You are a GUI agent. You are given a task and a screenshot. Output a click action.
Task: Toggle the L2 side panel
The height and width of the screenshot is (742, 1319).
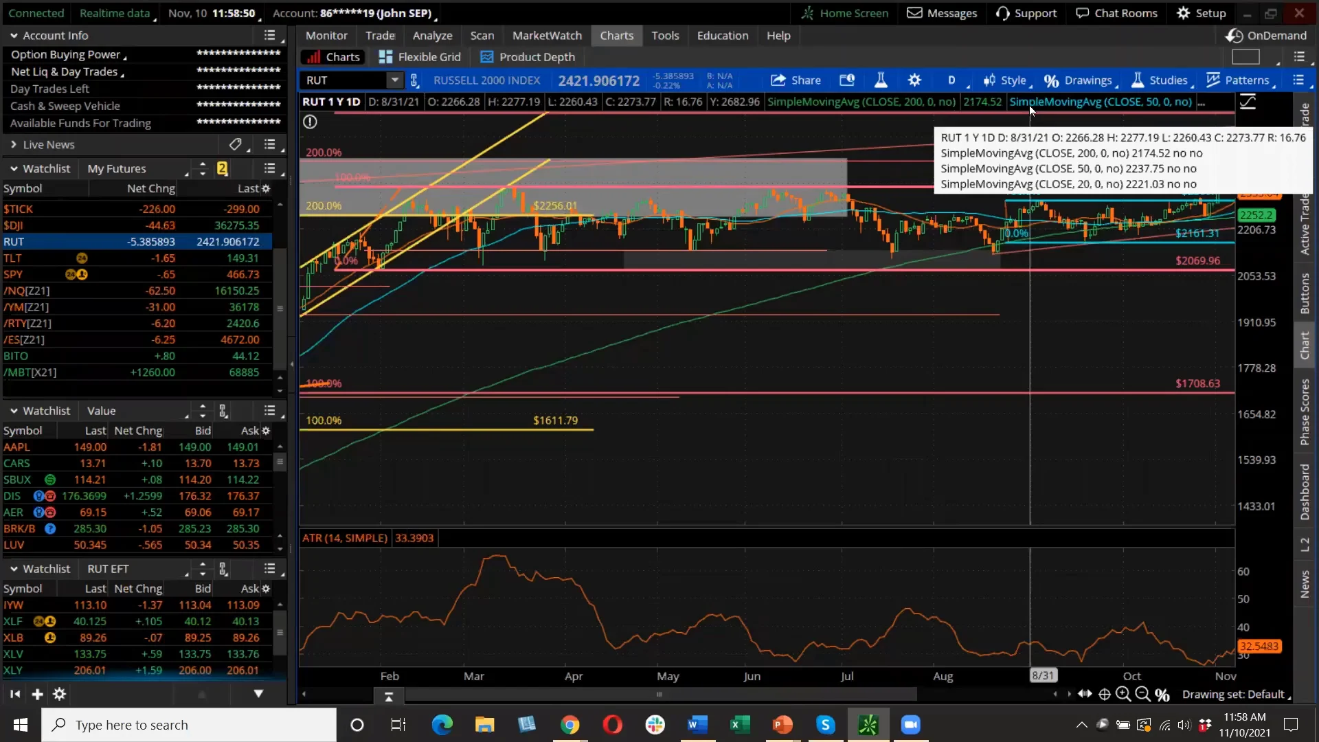[1305, 545]
